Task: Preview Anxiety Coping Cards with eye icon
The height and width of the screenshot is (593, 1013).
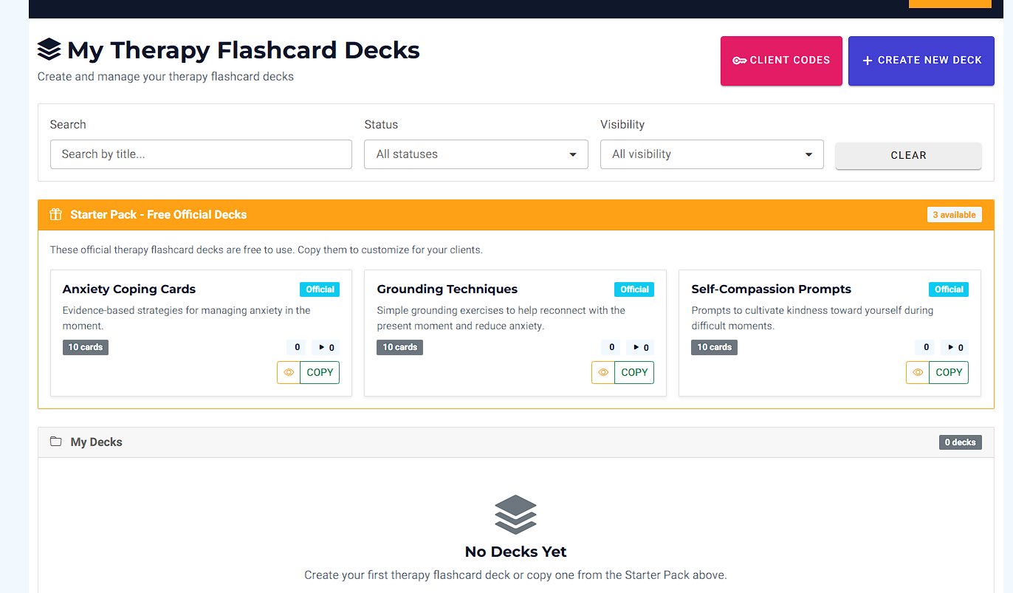Action: [x=289, y=372]
